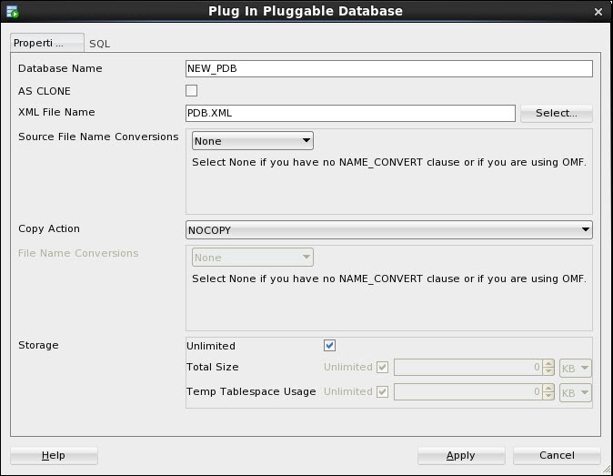
Task: Toggle the Total Size Unlimited checkbox
Action: point(382,368)
